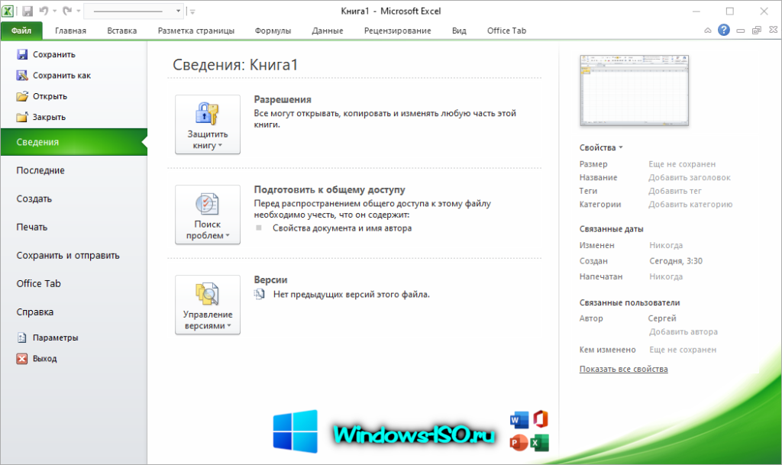Open the line style combo box in title bar
782x465 pixels.
(x=134, y=11)
